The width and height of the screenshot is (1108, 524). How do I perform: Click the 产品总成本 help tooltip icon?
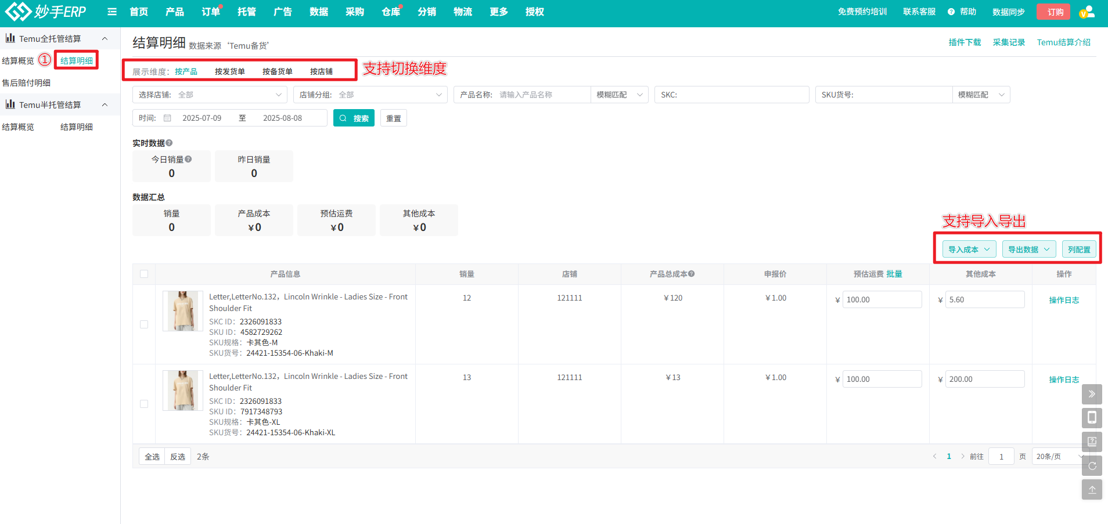[x=692, y=274]
